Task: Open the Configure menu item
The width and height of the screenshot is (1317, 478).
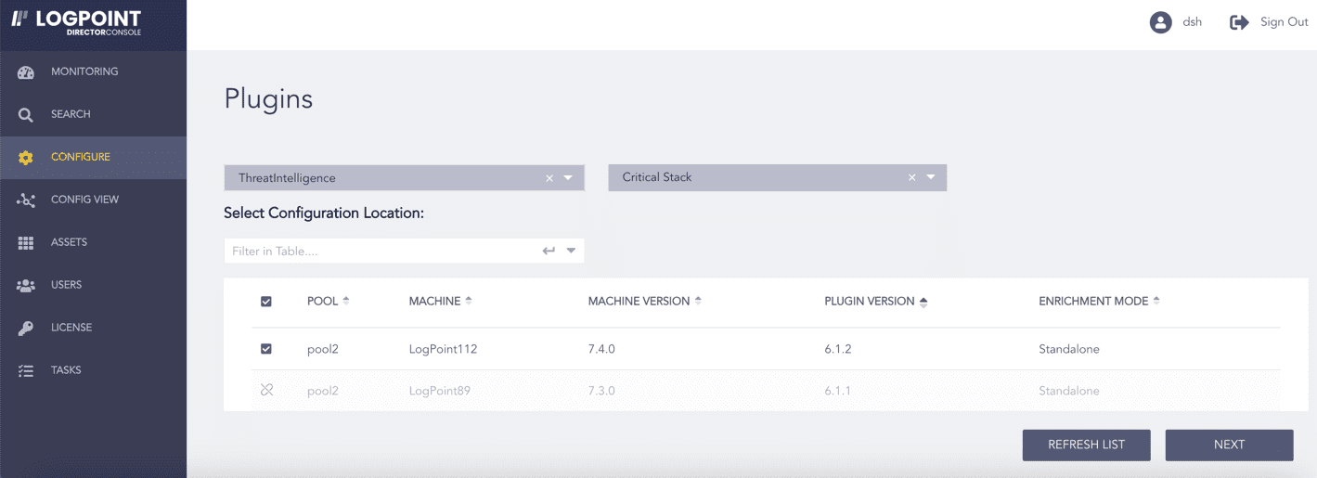Action: click(81, 157)
